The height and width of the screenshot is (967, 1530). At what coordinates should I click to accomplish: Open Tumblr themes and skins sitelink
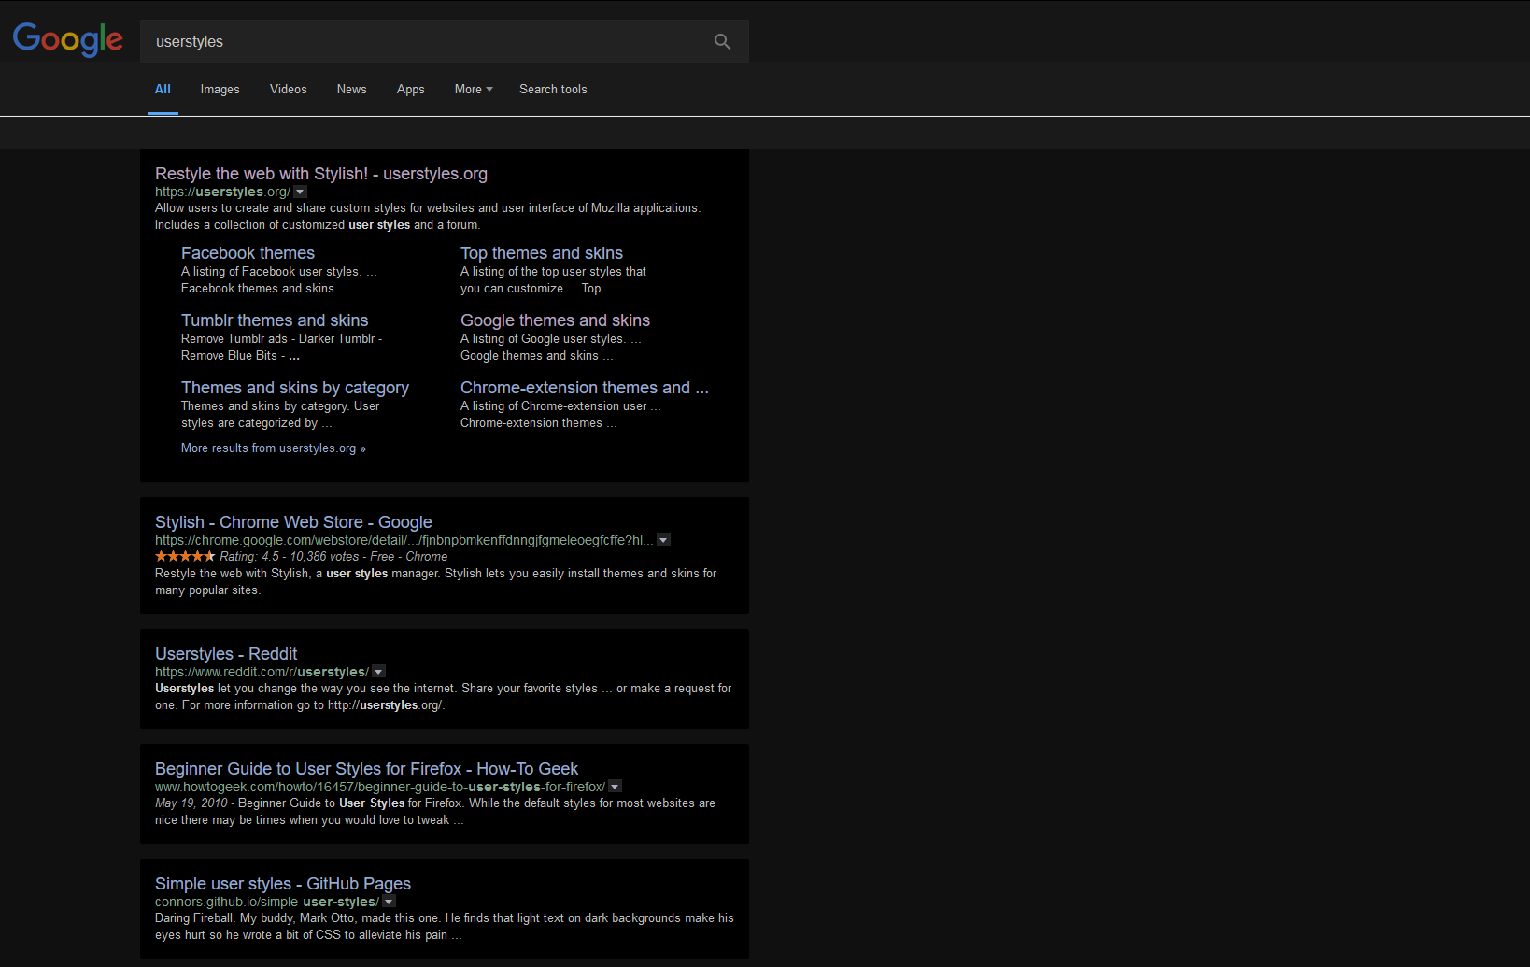pos(275,320)
